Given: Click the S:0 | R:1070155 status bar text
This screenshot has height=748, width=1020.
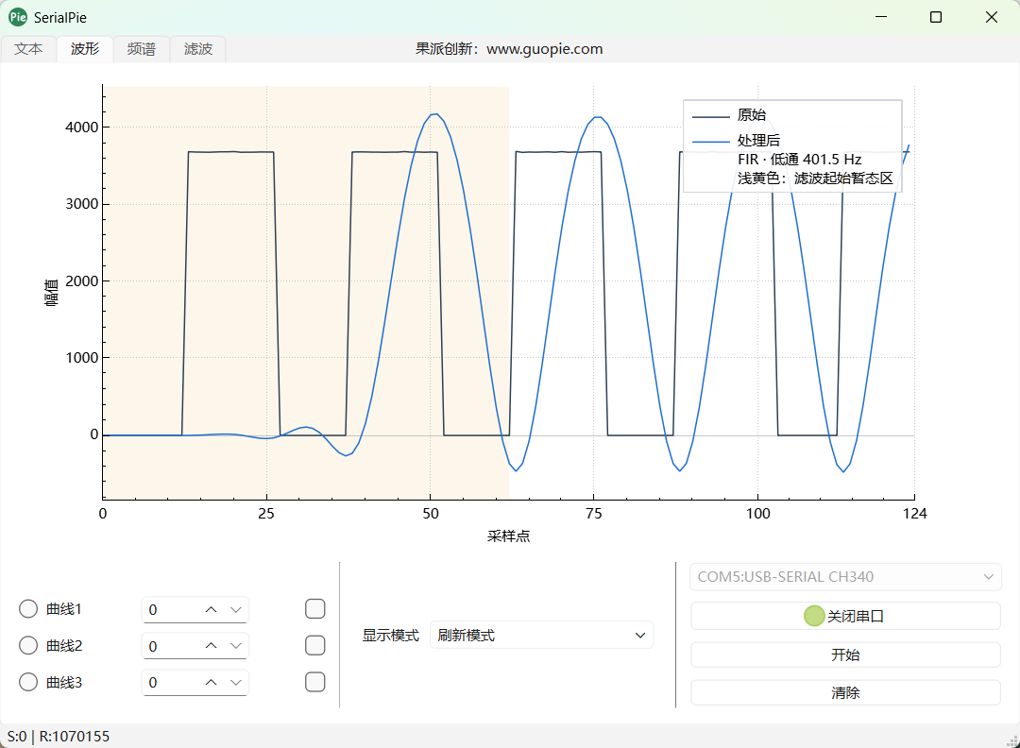Looking at the screenshot, I should 59,737.
